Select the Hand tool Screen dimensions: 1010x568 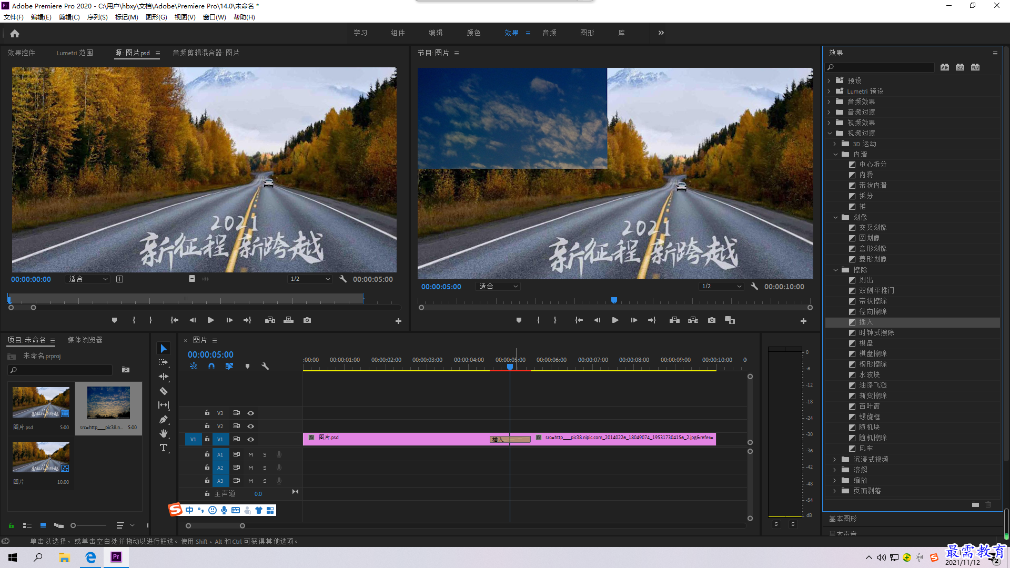(164, 433)
